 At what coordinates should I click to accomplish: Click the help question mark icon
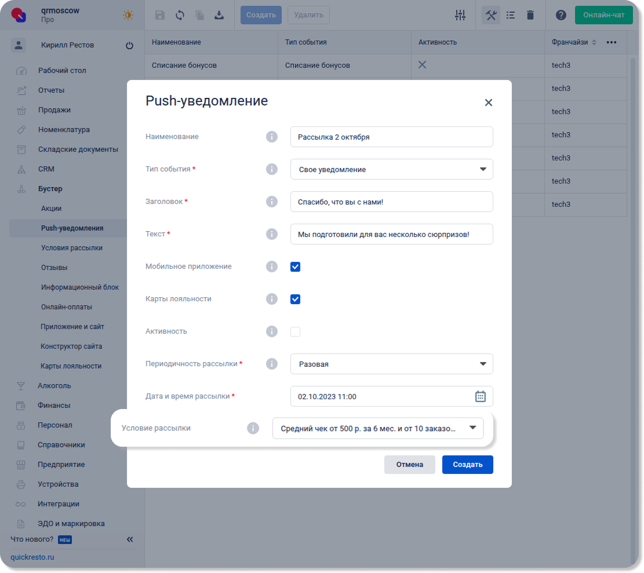pyautogui.click(x=561, y=15)
